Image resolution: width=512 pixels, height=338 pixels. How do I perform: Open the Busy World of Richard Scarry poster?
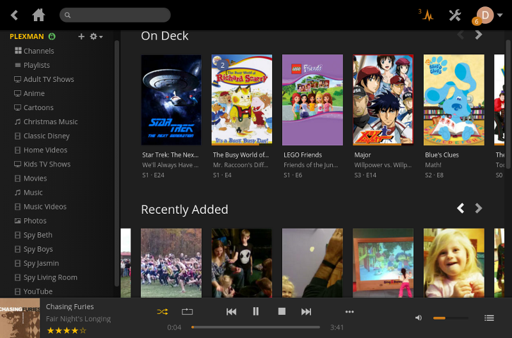pos(242,100)
